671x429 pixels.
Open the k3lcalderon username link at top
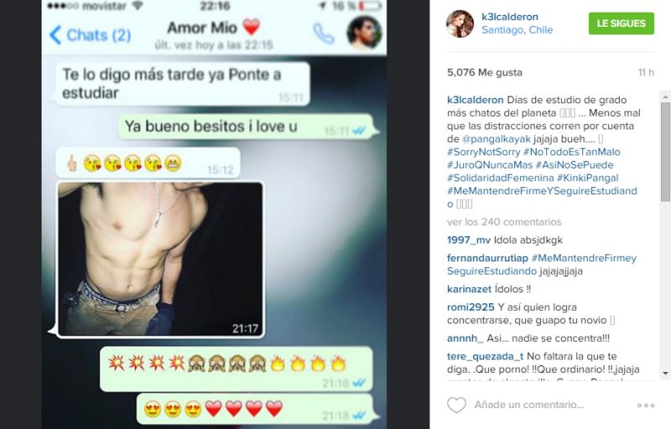pyautogui.click(x=510, y=17)
